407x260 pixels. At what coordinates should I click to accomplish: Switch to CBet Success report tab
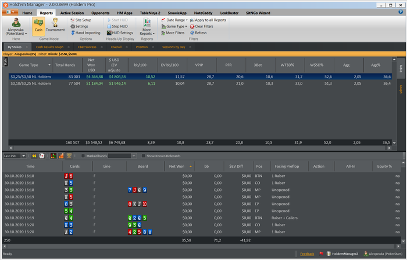coord(87,47)
